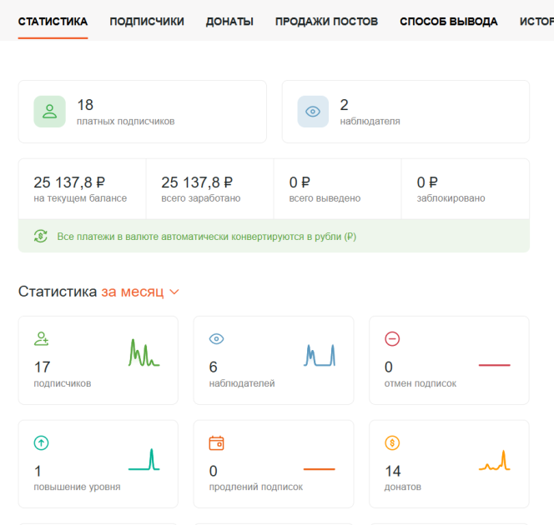Image resolution: width=554 pixels, height=525 pixels.
Task: Go to the Продажи постов tab
Action: tap(326, 22)
